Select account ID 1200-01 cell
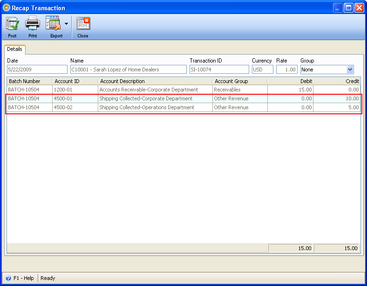 tap(75, 90)
